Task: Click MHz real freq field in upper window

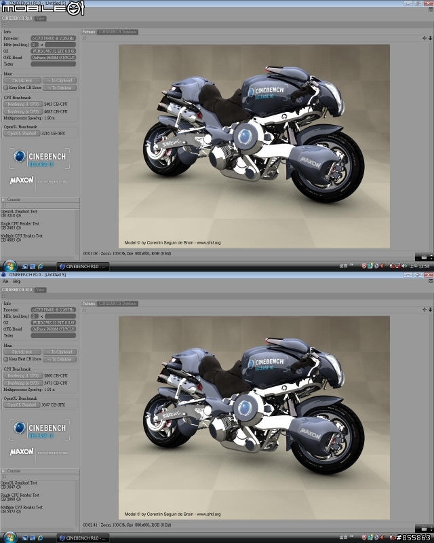Action: click(x=60, y=45)
